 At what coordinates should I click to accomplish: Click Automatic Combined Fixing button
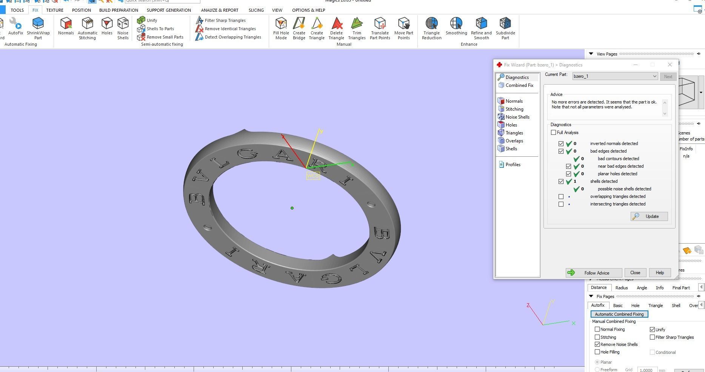(619, 314)
